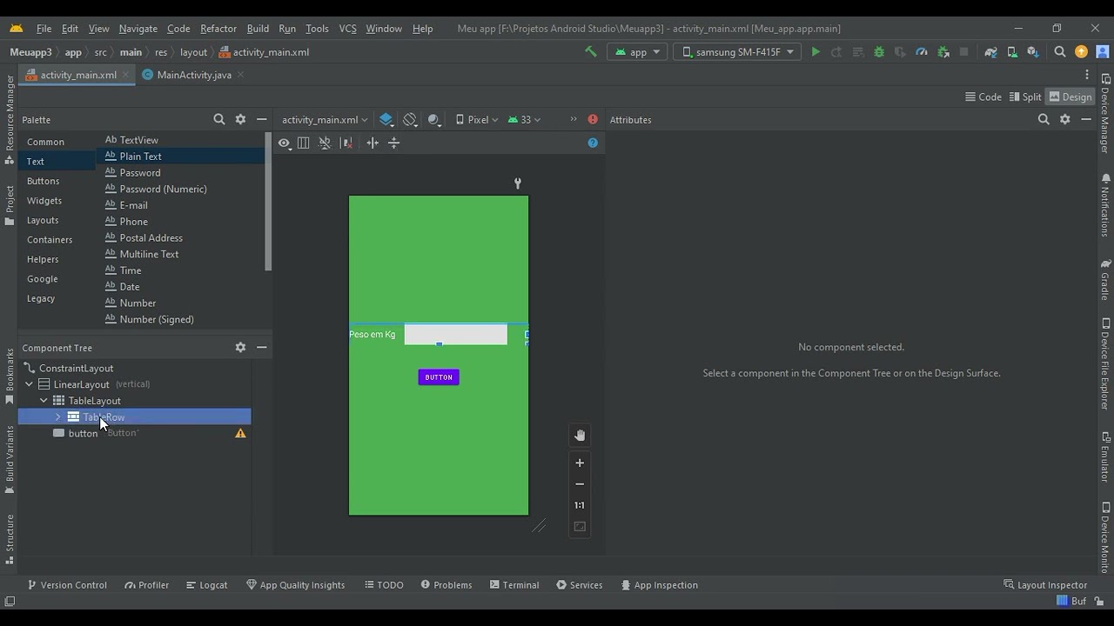Start the Debug app bug icon
The width and height of the screenshot is (1114, 626).
879,52
